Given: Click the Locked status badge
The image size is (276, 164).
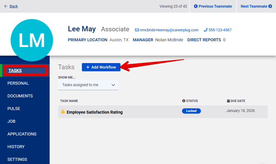Looking at the screenshot, I should (x=191, y=111).
